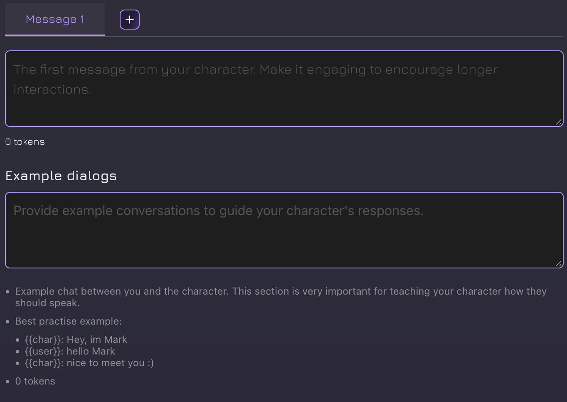Viewport: 567px width, 402px height.
Task: Click resize grip icon on Example dialogs box
Action: [x=559, y=263]
